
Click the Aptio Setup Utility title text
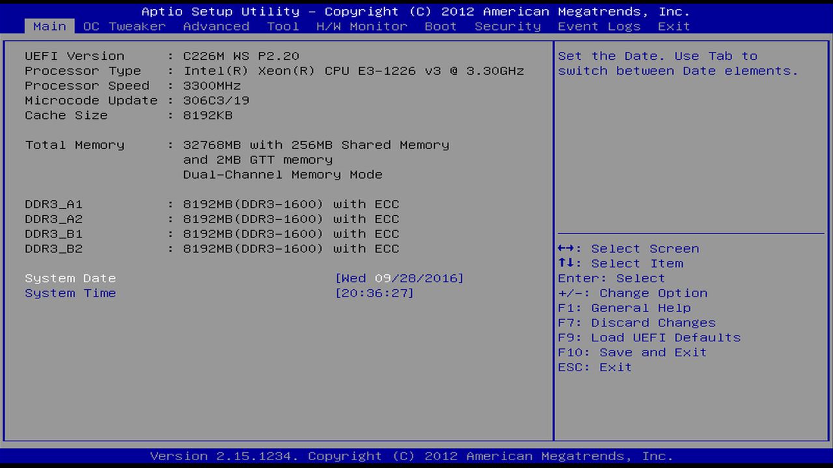(x=416, y=11)
